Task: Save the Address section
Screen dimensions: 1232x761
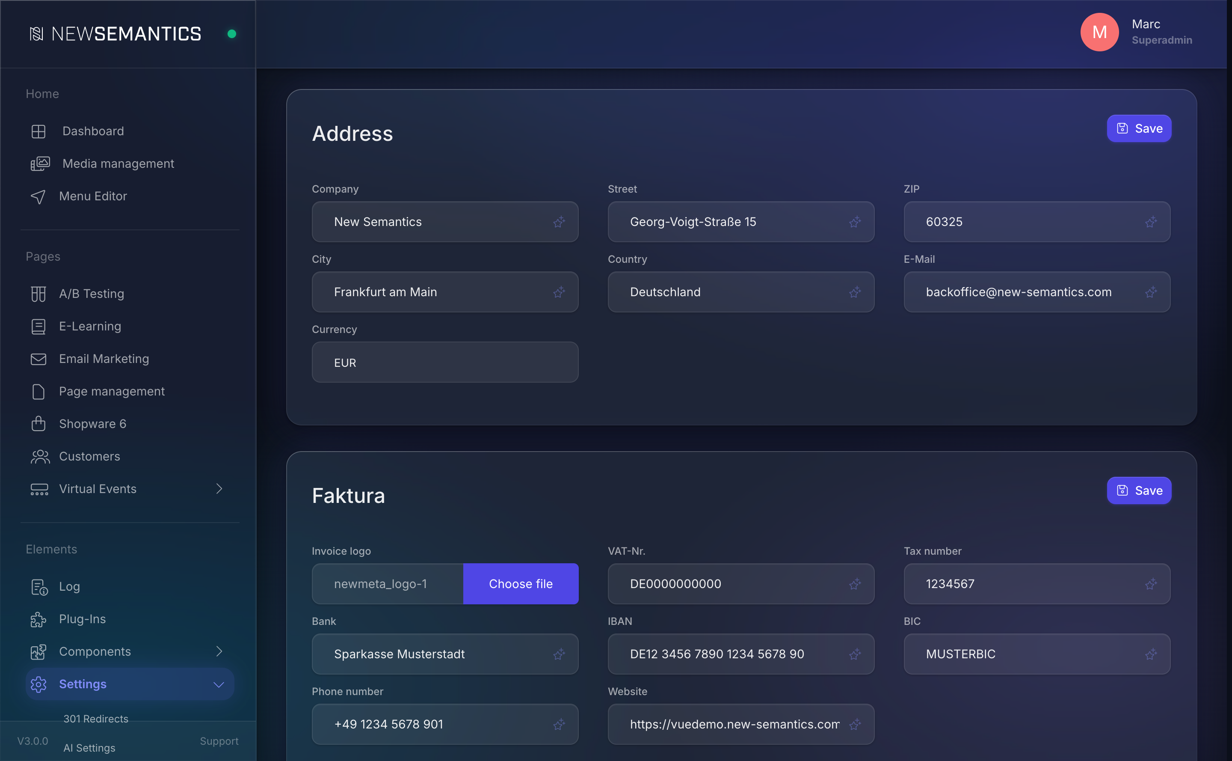Action: (x=1139, y=128)
